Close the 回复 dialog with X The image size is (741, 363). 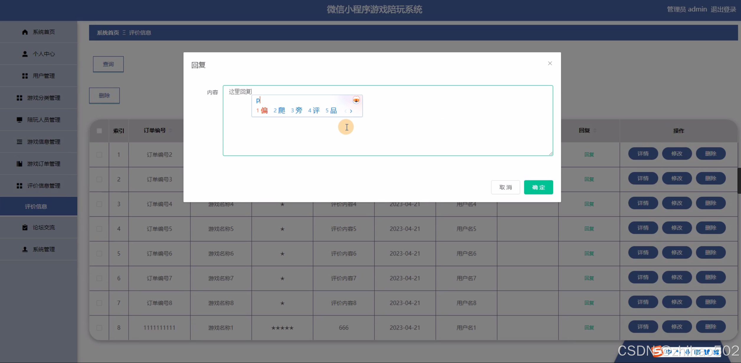click(550, 63)
